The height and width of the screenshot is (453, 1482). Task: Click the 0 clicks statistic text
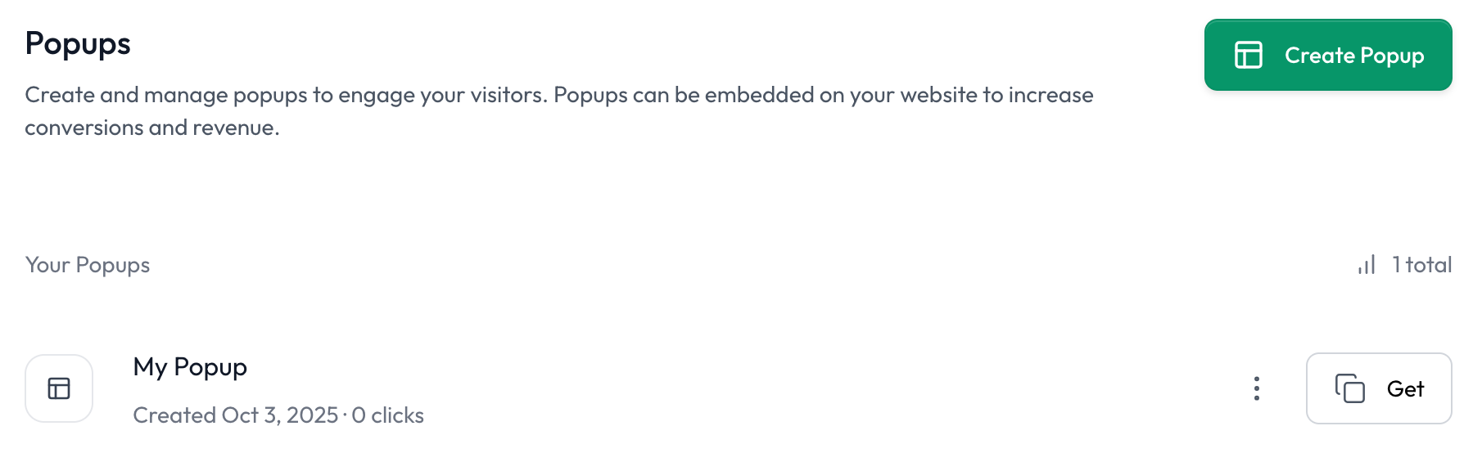click(x=387, y=415)
